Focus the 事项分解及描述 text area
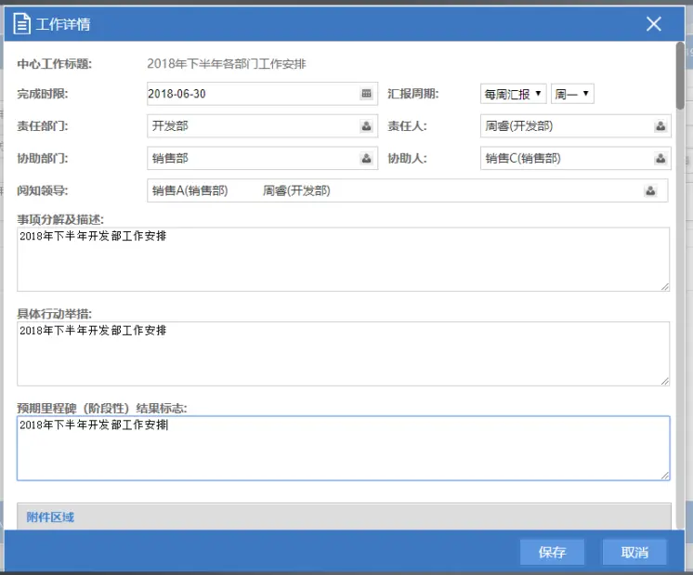693x575 pixels. (x=344, y=259)
